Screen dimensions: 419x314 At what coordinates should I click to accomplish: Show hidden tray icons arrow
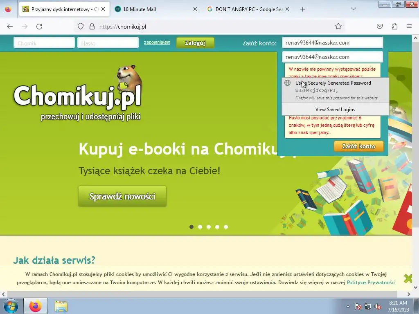(x=348, y=306)
